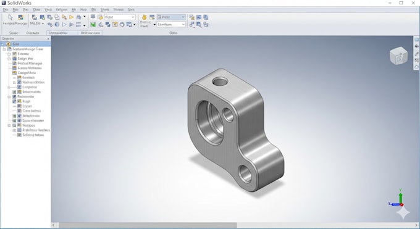Select the arrow pointer tool in the toolbar
The height and width of the screenshot is (229, 420).
(x=10, y=17)
